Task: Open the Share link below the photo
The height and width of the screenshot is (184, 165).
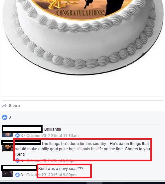Action: (14, 105)
